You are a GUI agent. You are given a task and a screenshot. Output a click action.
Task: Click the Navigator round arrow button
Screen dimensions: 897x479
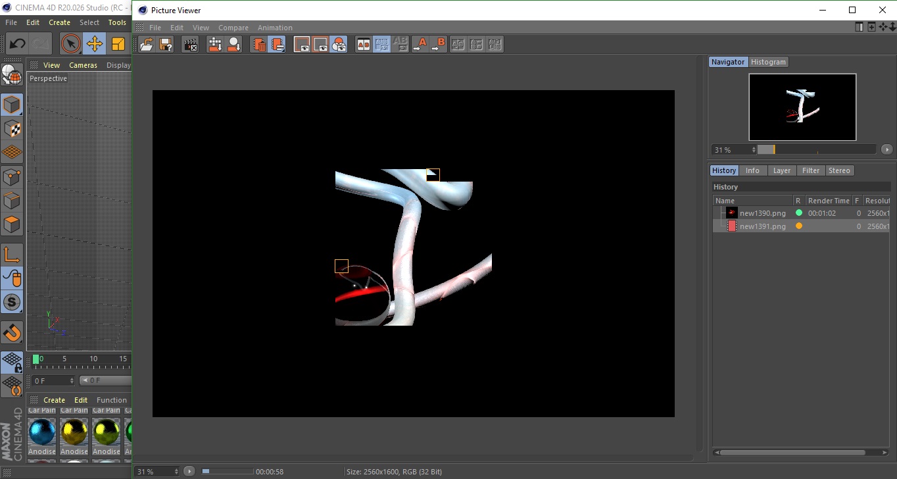[x=887, y=149]
